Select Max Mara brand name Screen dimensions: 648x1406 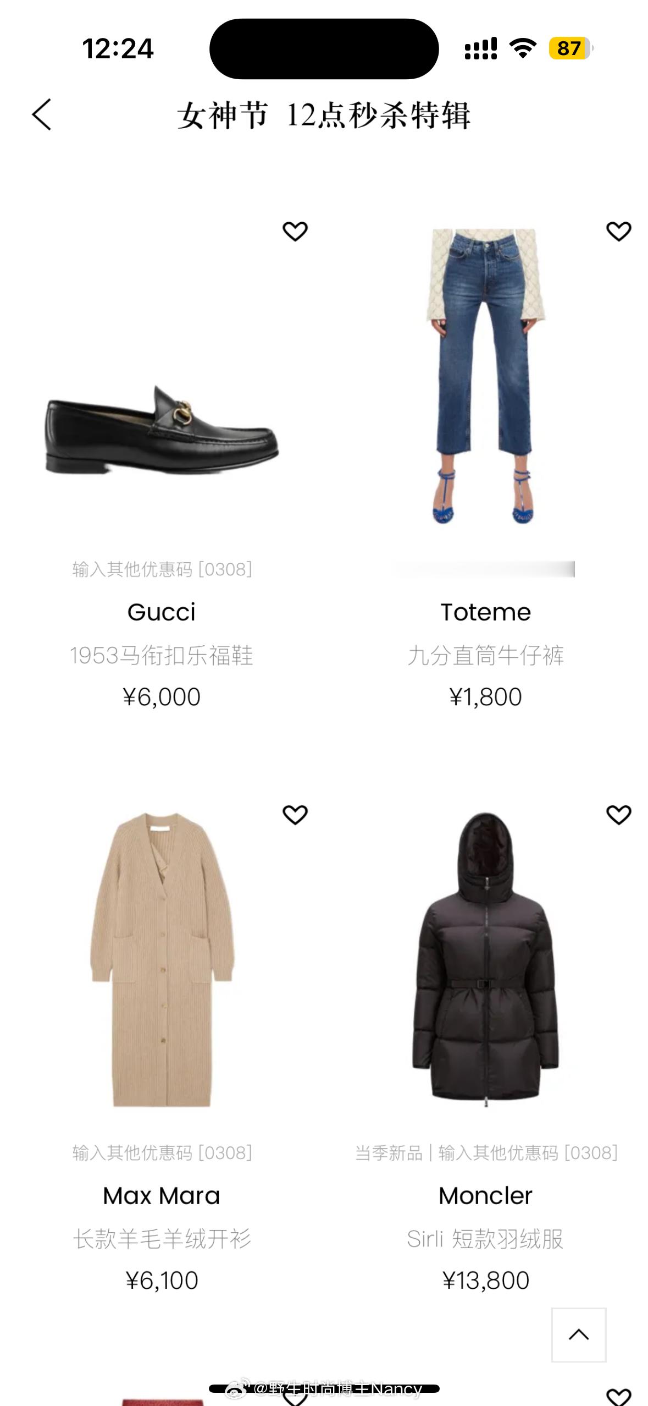click(162, 1196)
